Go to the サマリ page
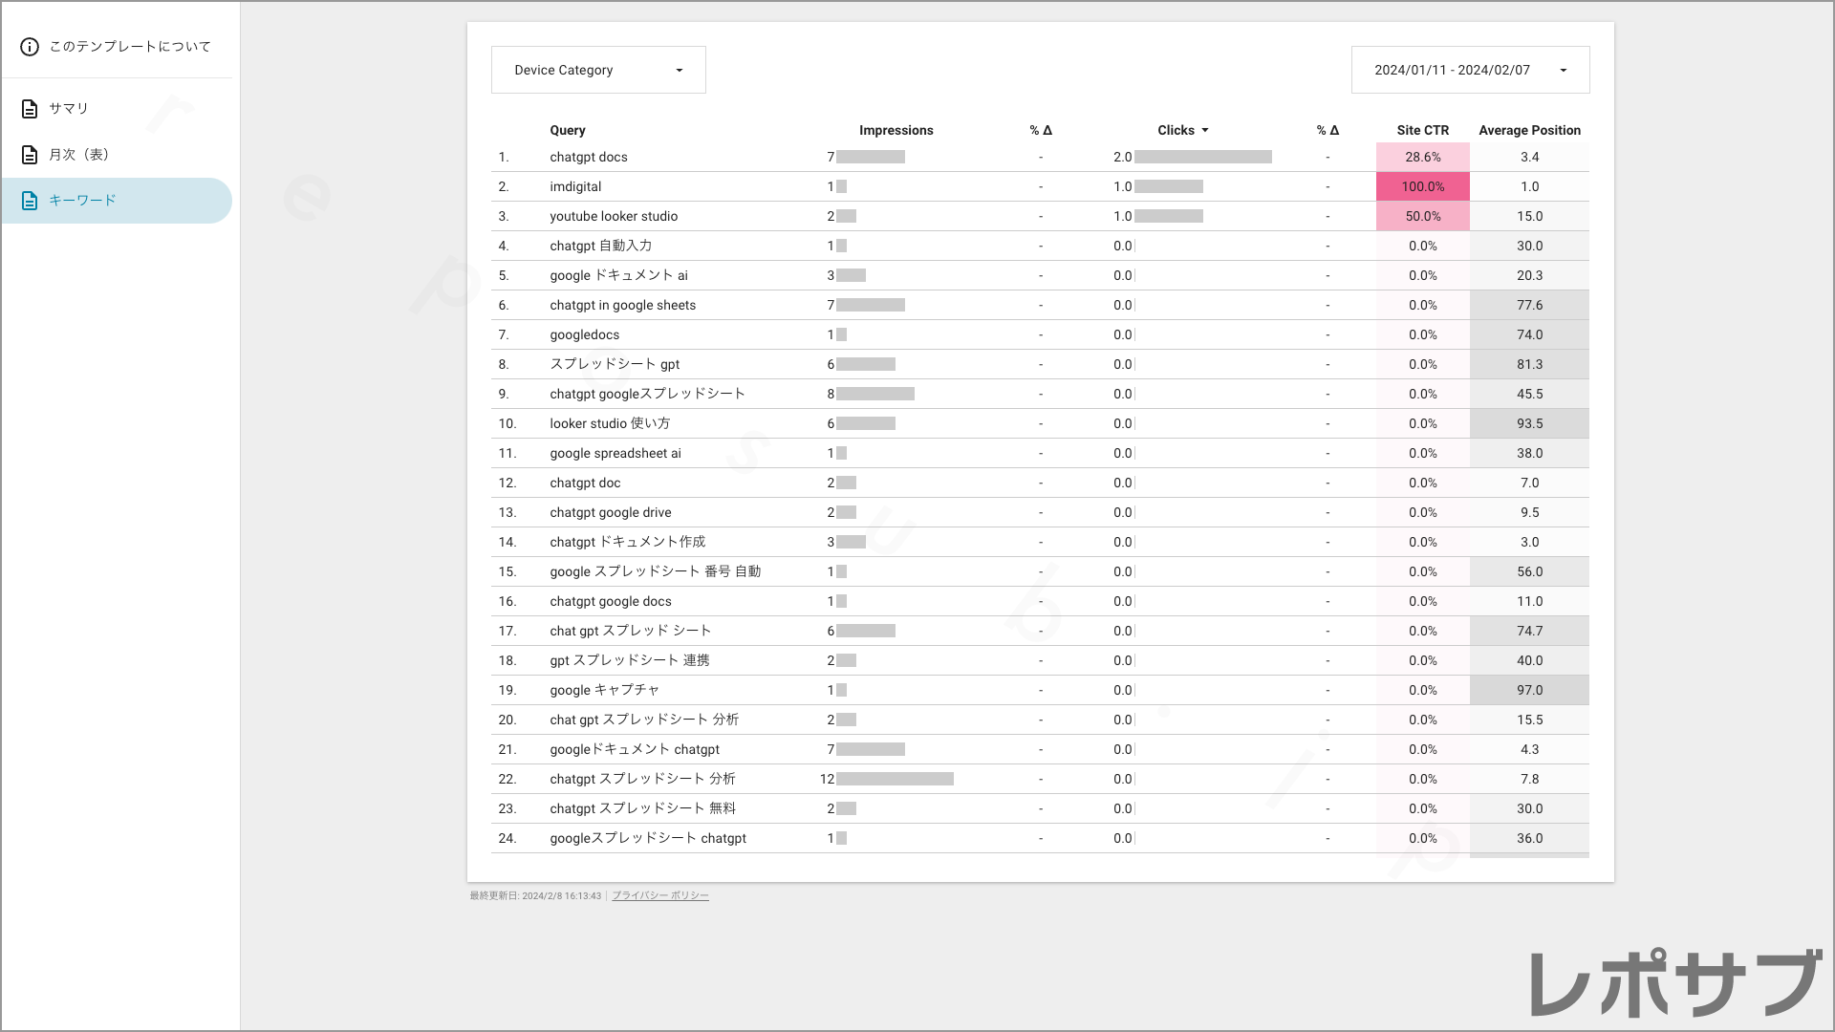Image resolution: width=1835 pixels, height=1032 pixels. point(69,109)
